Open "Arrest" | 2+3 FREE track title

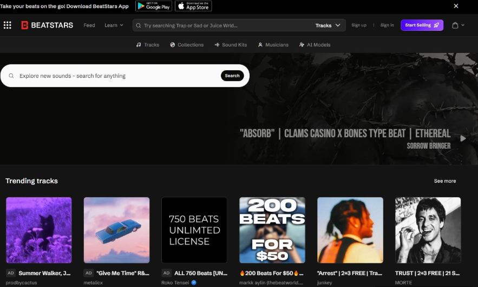tap(350, 273)
